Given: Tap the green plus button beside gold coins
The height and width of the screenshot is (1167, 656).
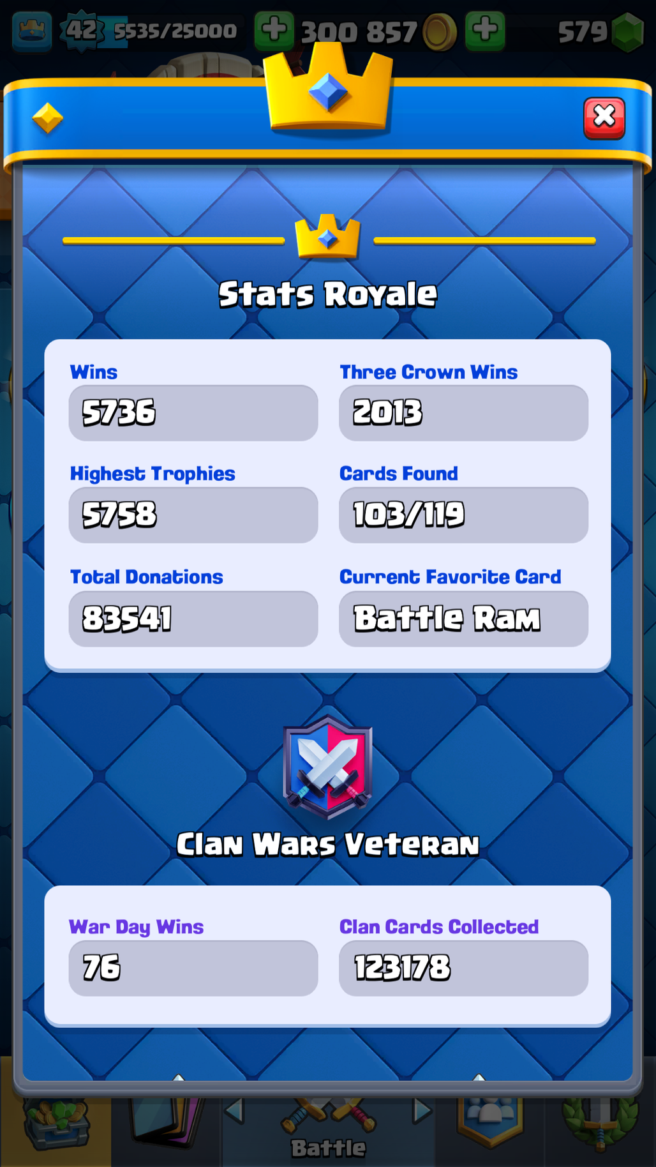Looking at the screenshot, I should [x=274, y=30].
